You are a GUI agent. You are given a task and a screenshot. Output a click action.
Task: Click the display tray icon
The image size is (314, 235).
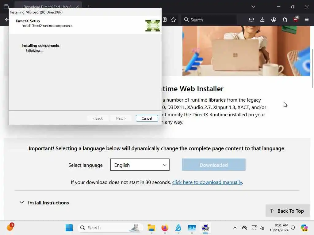point(254,228)
